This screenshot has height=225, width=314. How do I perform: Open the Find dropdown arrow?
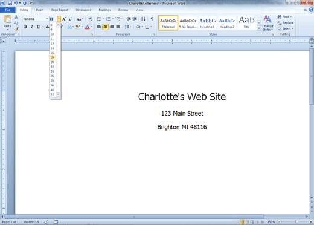pyautogui.click(x=291, y=17)
